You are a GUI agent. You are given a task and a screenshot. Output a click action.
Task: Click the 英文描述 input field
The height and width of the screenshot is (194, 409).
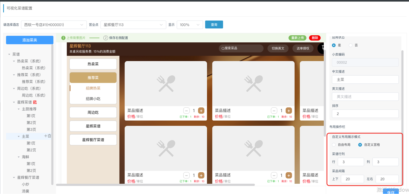(365, 97)
